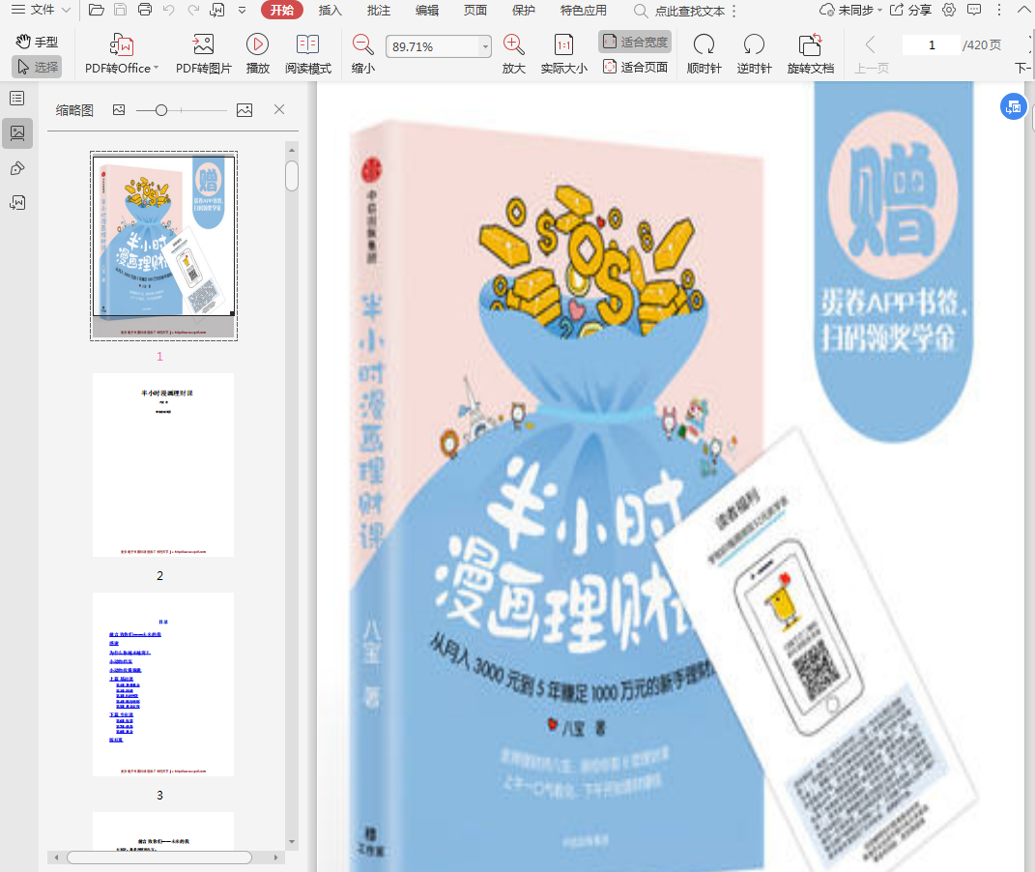This screenshot has height=872, width=1035.
Task: Expand the quick access toolbar dropdown
Action: point(243,10)
